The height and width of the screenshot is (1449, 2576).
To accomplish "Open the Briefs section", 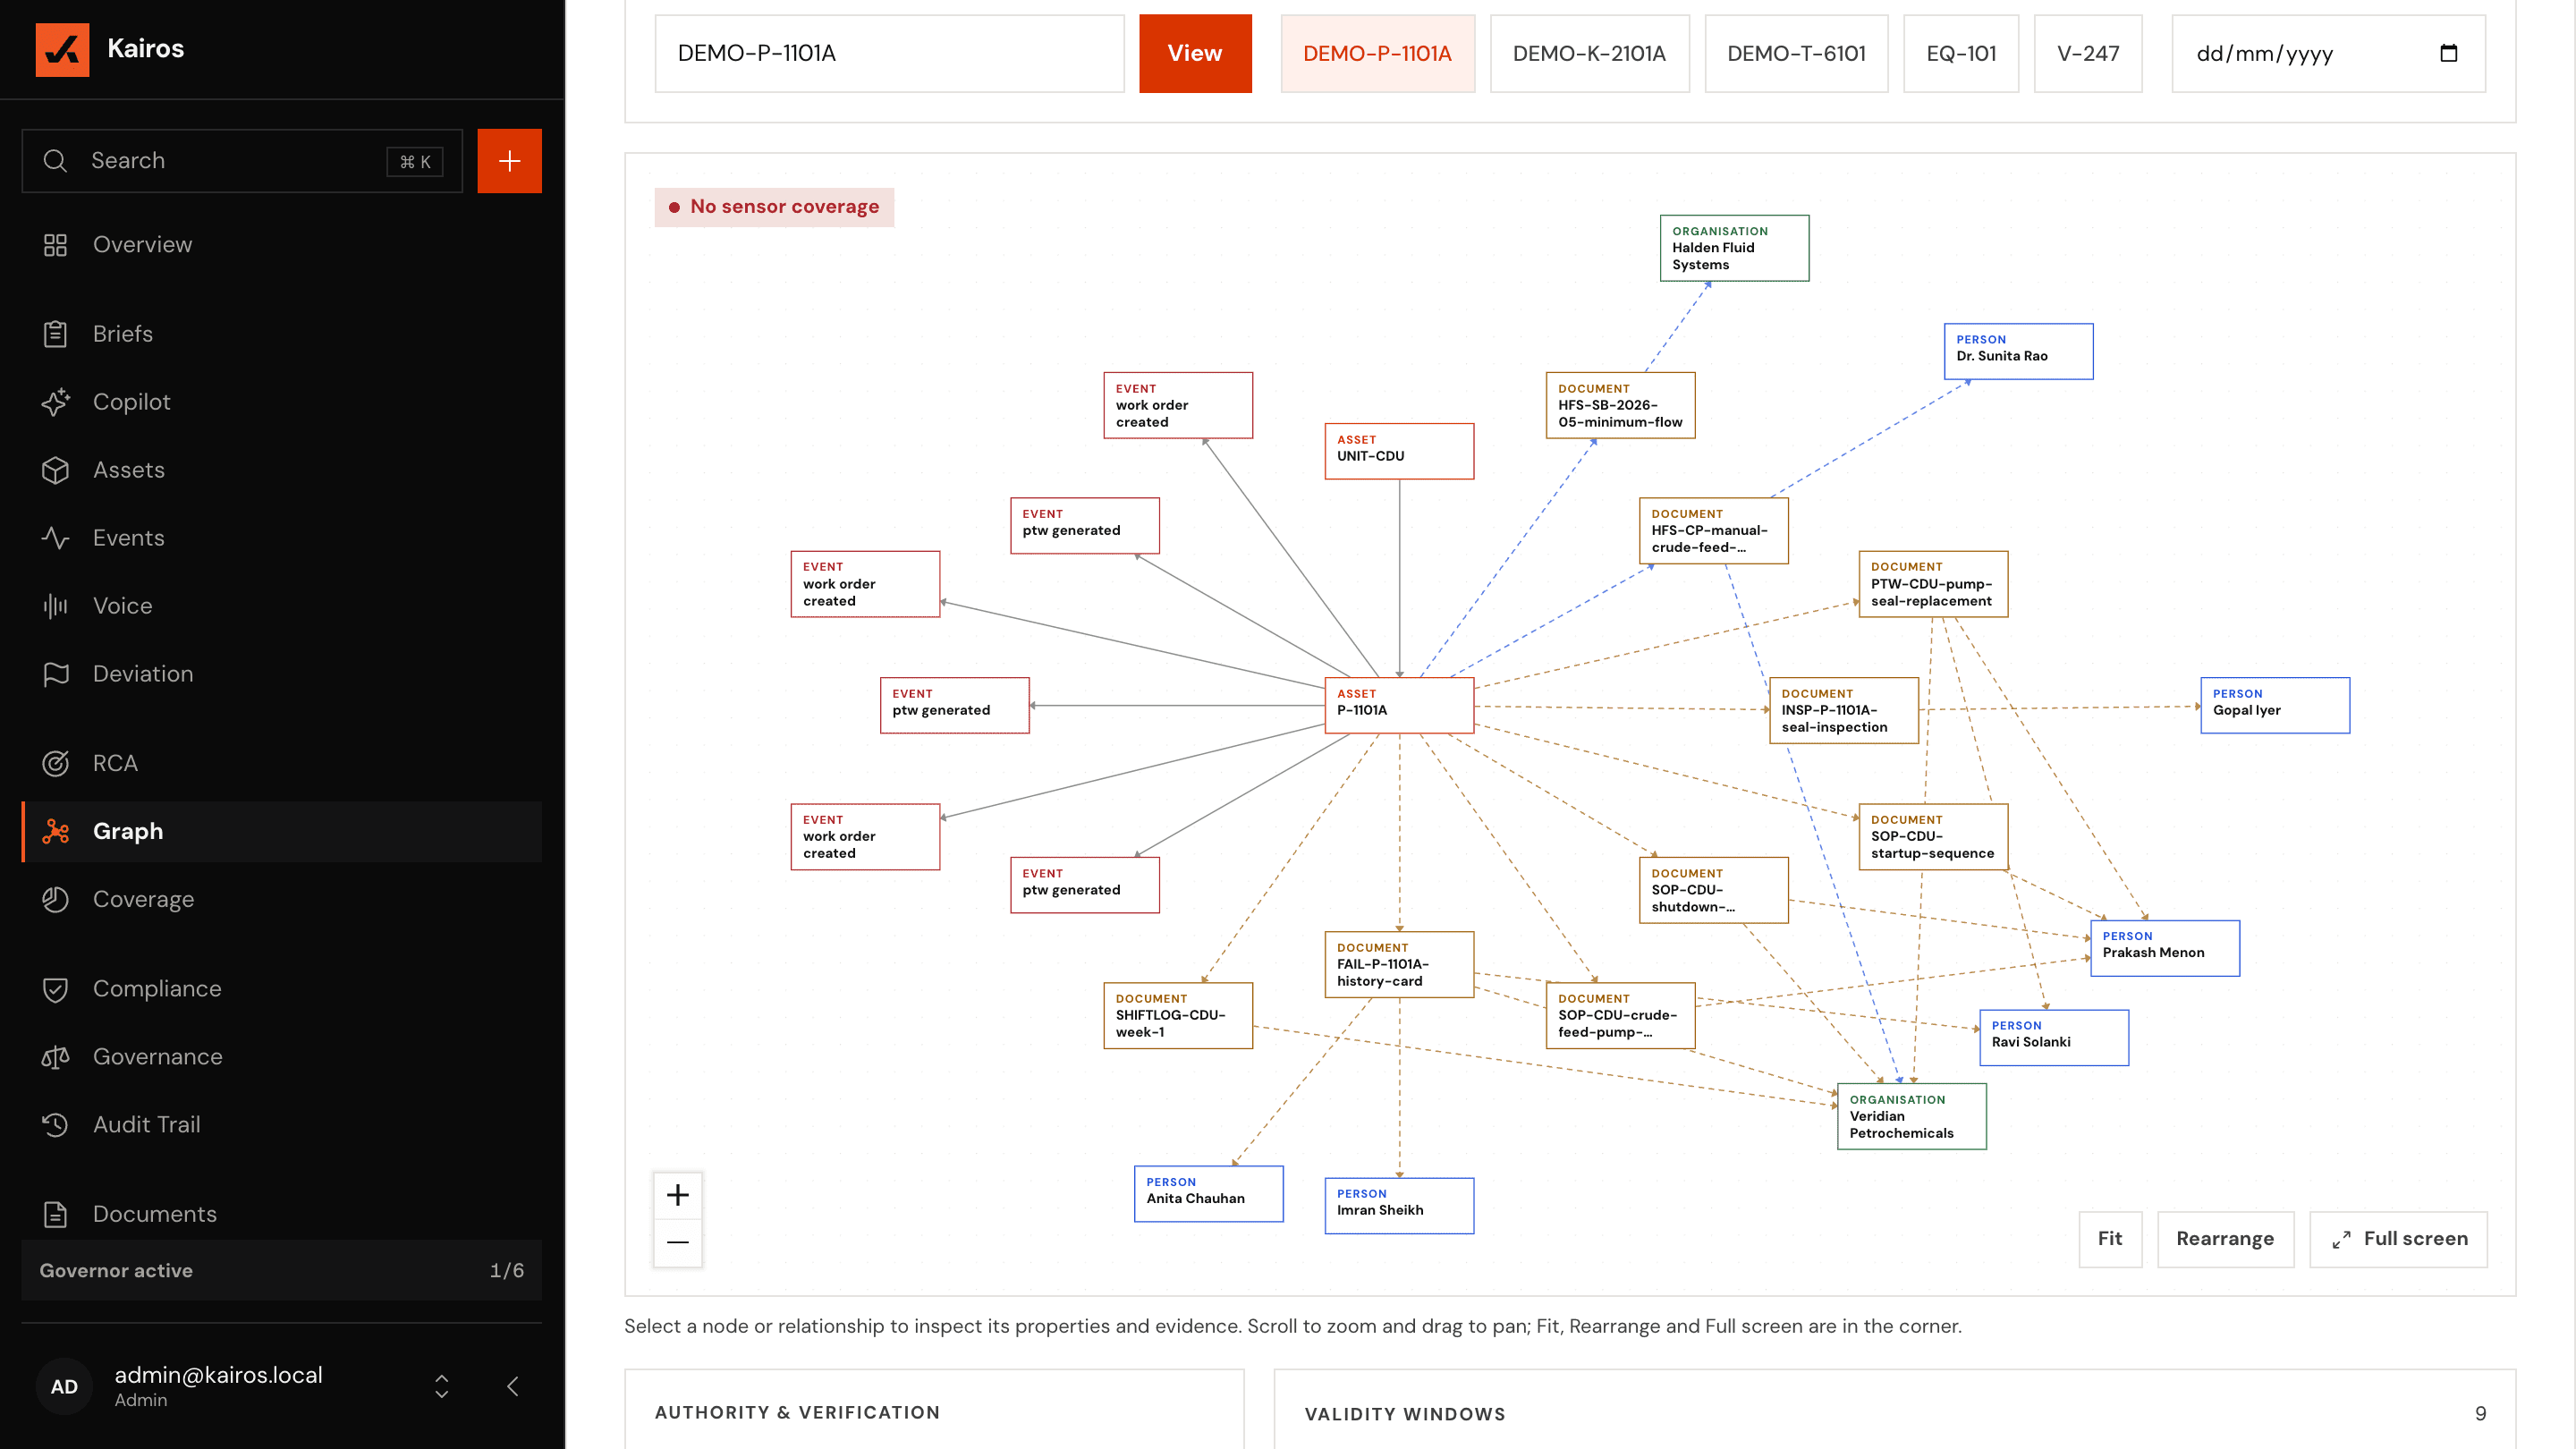I will (x=281, y=333).
